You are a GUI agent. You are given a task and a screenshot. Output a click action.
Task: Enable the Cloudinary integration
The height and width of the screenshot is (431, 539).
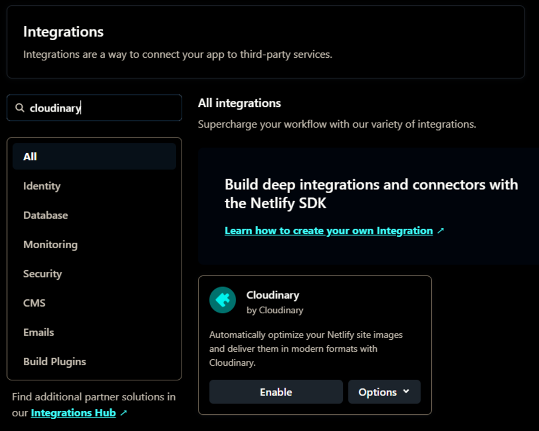click(x=275, y=392)
